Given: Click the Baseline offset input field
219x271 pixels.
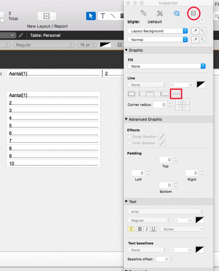Looking at the screenshot, I should coord(162,259).
